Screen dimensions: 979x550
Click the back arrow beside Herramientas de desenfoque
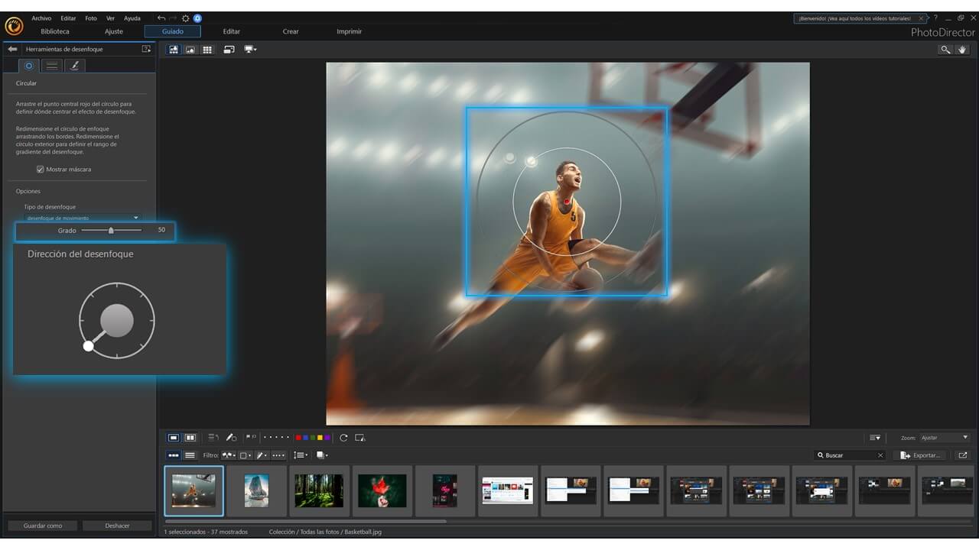coord(12,49)
